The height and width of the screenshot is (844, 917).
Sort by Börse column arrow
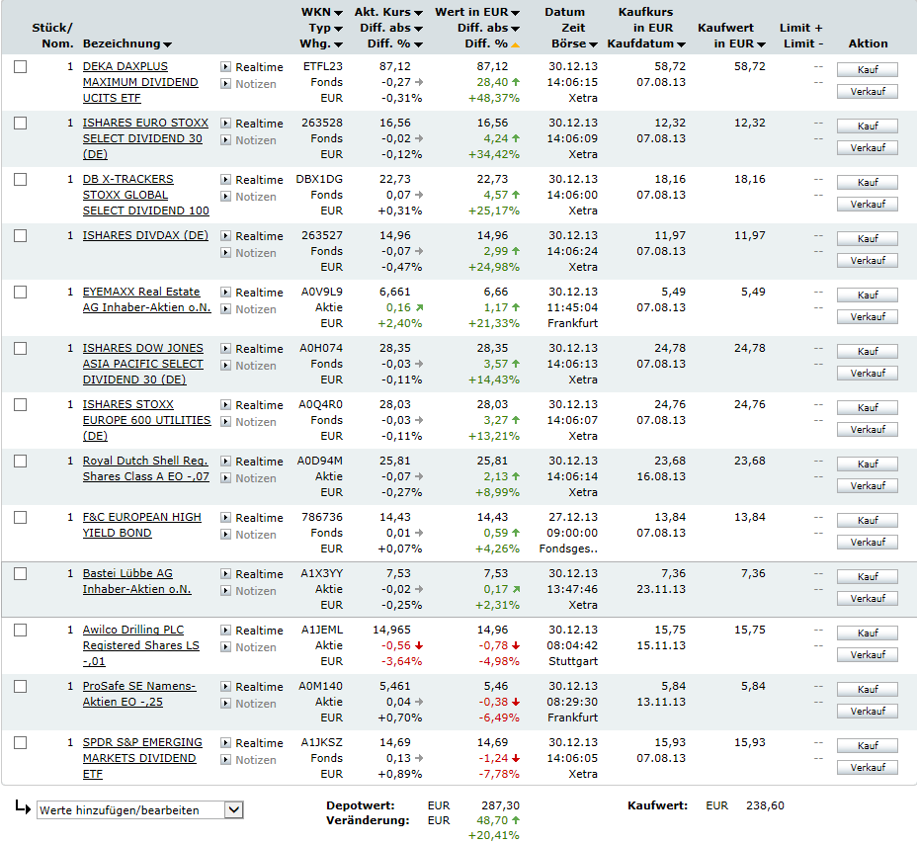click(x=594, y=45)
